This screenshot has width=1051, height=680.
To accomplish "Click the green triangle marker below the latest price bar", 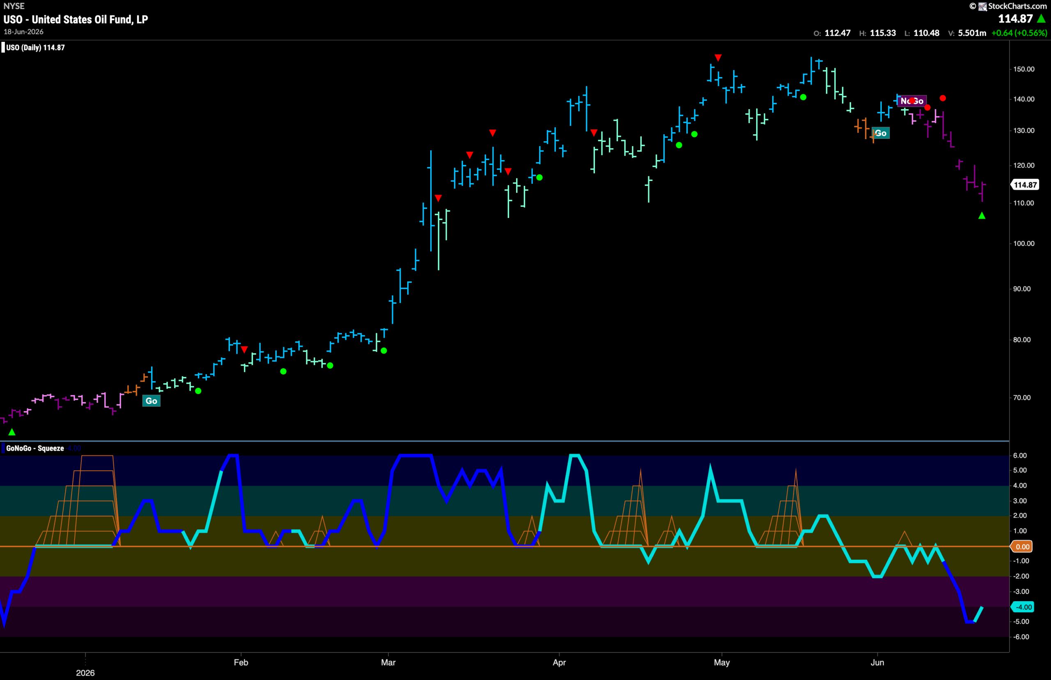I will pos(982,215).
